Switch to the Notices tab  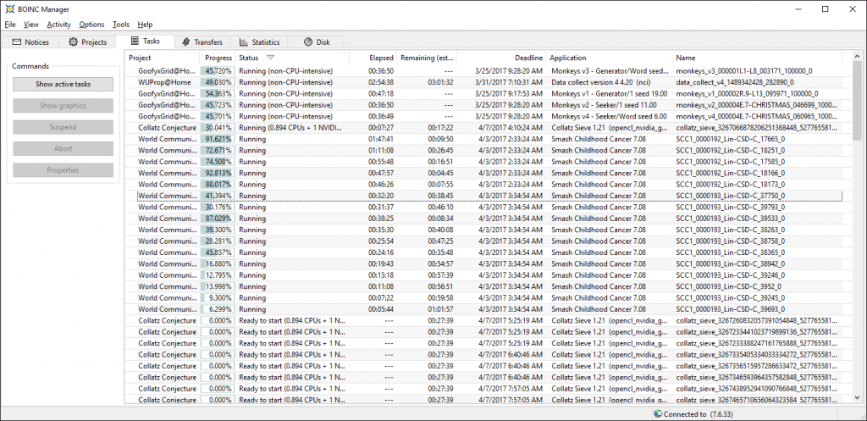[30, 42]
